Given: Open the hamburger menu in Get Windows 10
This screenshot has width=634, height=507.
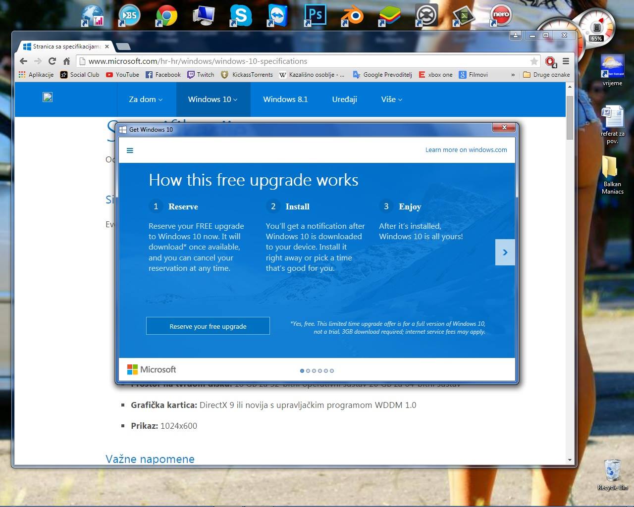Looking at the screenshot, I should coord(130,151).
